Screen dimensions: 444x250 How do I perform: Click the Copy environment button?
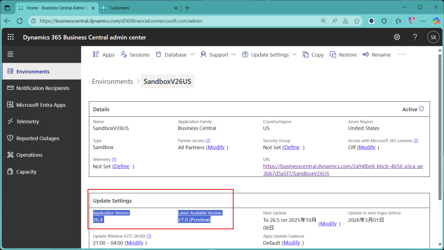(313, 54)
